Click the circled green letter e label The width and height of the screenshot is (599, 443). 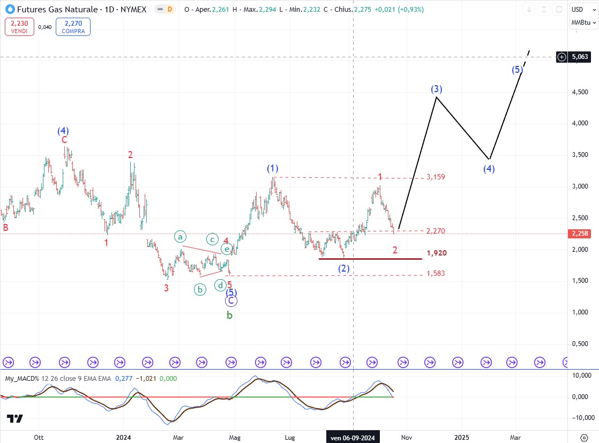(227, 250)
